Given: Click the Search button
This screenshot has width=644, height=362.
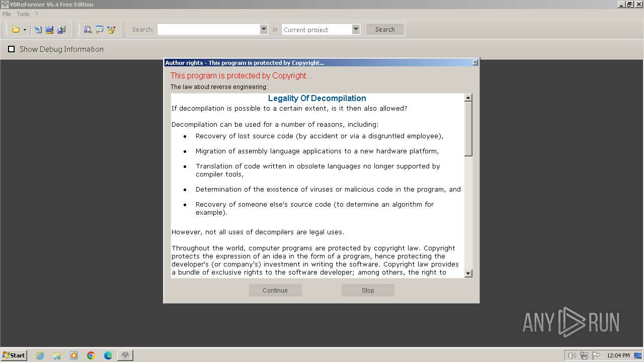Looking at the screenshot, I should pos(385,30).
